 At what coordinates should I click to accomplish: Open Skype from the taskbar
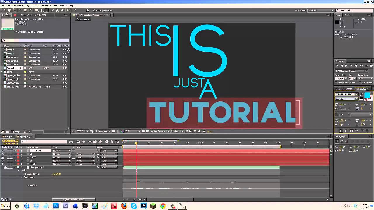(x=134, y=206)
